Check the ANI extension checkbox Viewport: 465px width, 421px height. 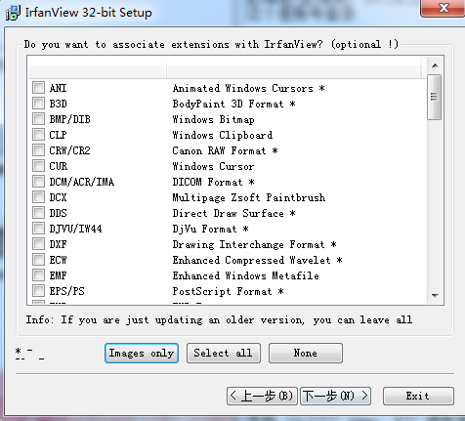38,88
